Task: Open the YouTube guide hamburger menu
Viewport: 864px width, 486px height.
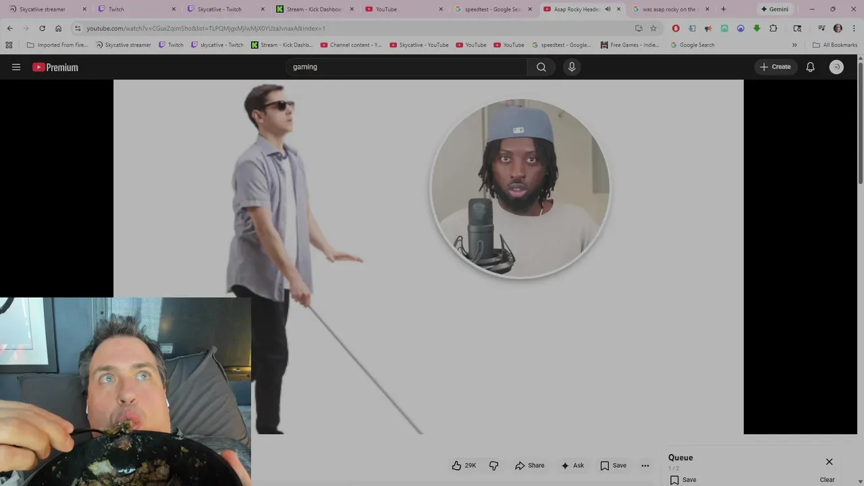Action: (16, 67)
